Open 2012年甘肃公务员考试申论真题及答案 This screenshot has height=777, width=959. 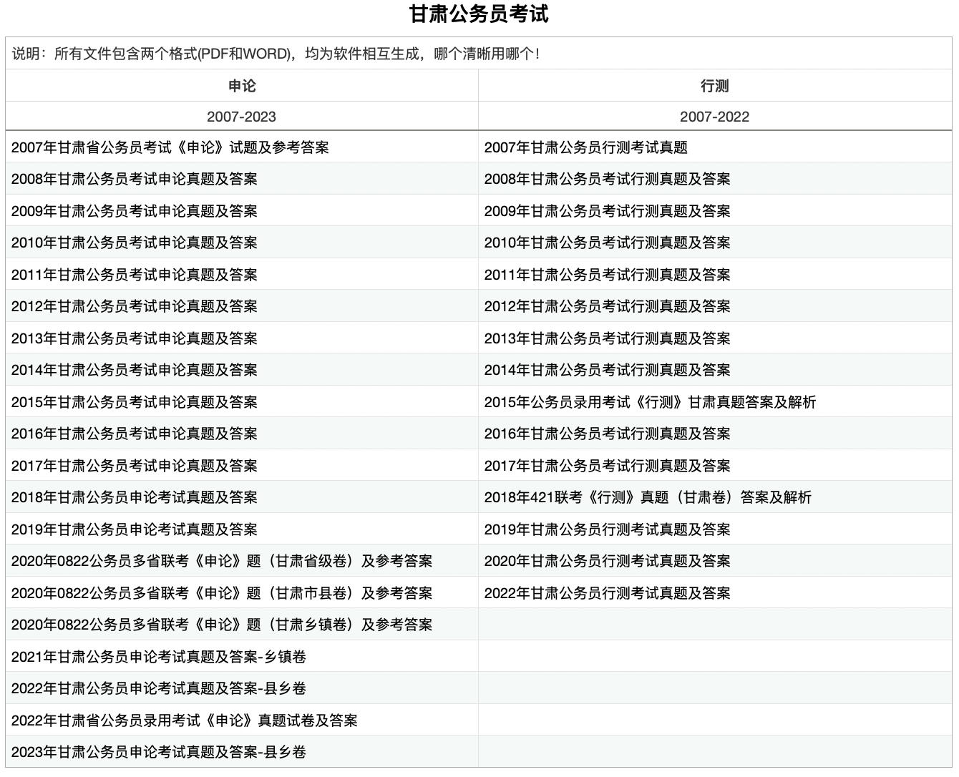point(135,306)
